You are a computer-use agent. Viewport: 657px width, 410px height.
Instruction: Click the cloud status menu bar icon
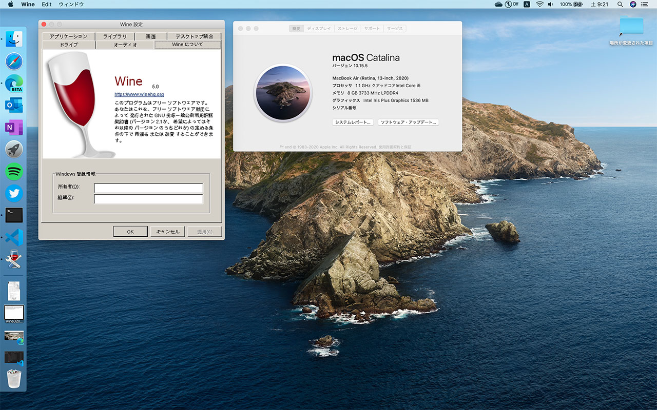pos(498,4)
